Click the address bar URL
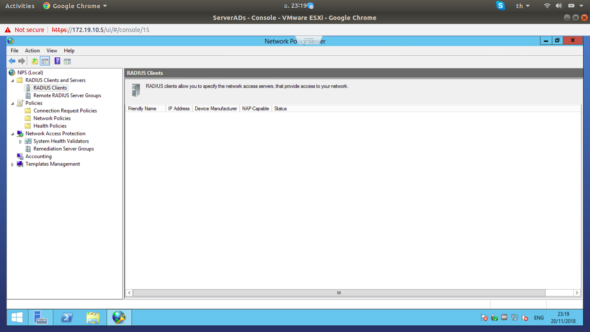 pos(101,30)
